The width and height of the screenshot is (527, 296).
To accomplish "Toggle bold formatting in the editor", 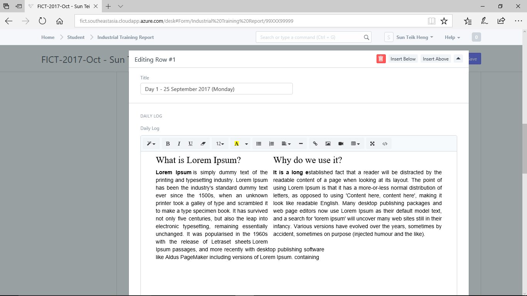I will coord(168,143).
